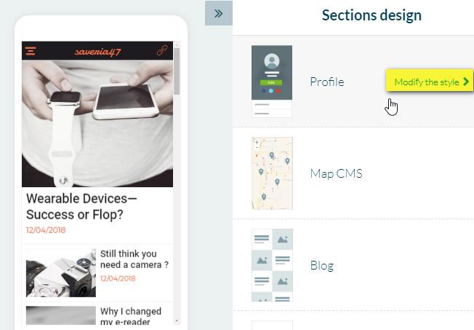Open the hamburger menu in phone preview
The image size is (474, 330).
coord(31,51)
